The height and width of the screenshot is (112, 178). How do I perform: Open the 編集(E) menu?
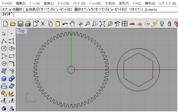click(21, 3)
